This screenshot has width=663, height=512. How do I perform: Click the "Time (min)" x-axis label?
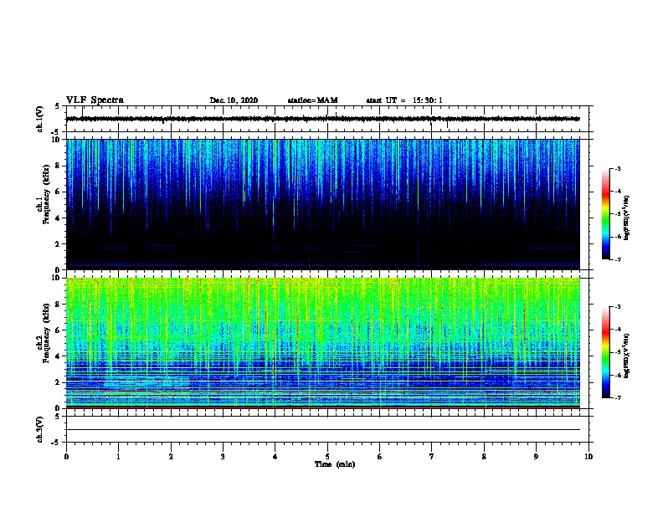pos(335,464)
